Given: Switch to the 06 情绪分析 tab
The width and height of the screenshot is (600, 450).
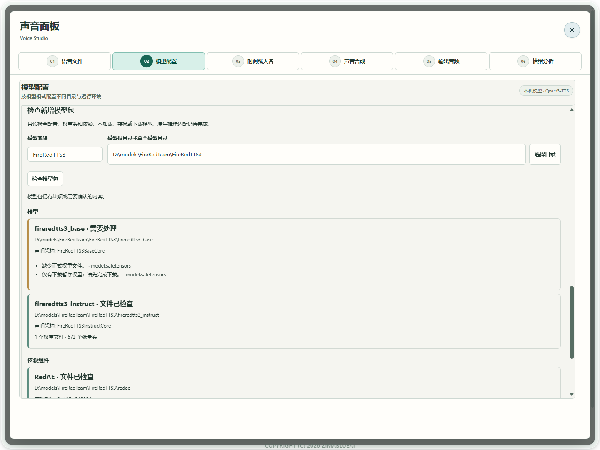Looking at the screenshot, I should coord(535,61).
